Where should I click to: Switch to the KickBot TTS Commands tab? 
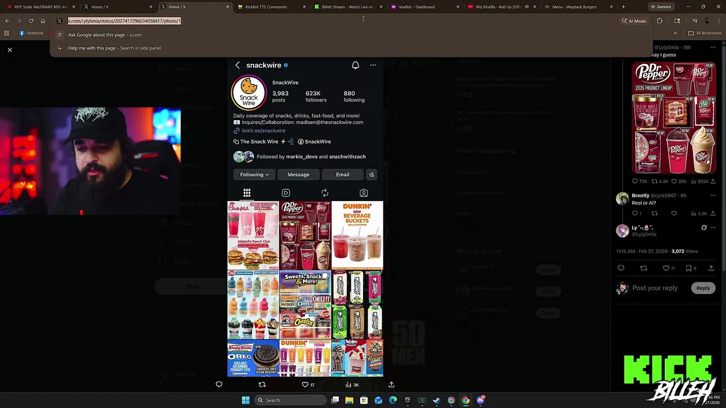270,7
